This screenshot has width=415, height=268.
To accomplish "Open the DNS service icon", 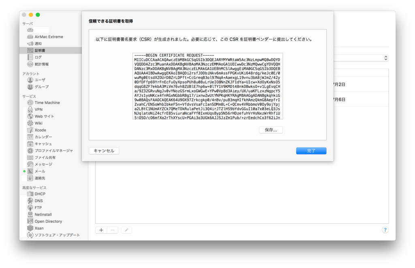I will (30, 200).
